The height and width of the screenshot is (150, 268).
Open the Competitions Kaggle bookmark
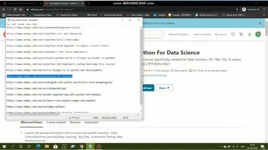(x=41, y=15)
